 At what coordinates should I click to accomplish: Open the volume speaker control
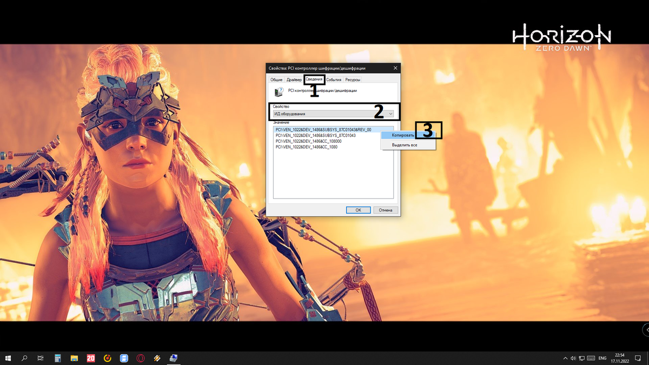(x=573, y=358)
